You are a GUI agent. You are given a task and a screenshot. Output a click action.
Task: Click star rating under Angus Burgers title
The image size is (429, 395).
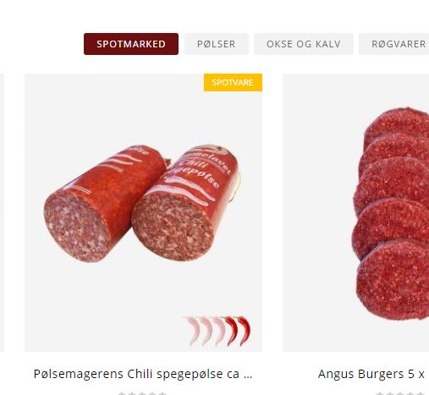(400, 393)
